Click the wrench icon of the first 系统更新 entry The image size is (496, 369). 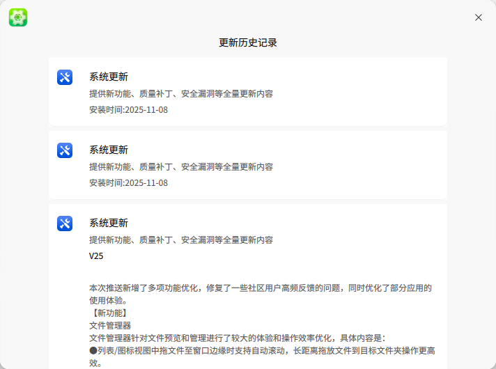[65, 77]
